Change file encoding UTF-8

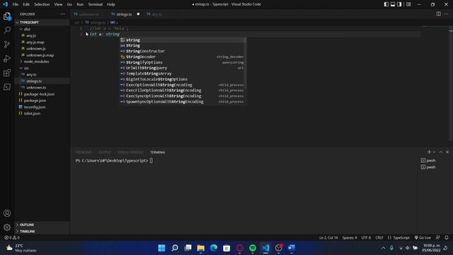pos(366,238)
